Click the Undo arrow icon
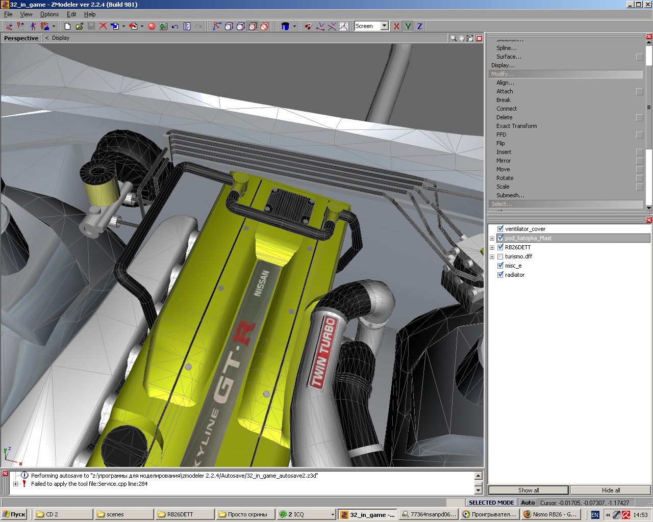This screenshot has height=522, width=653. 175,26
